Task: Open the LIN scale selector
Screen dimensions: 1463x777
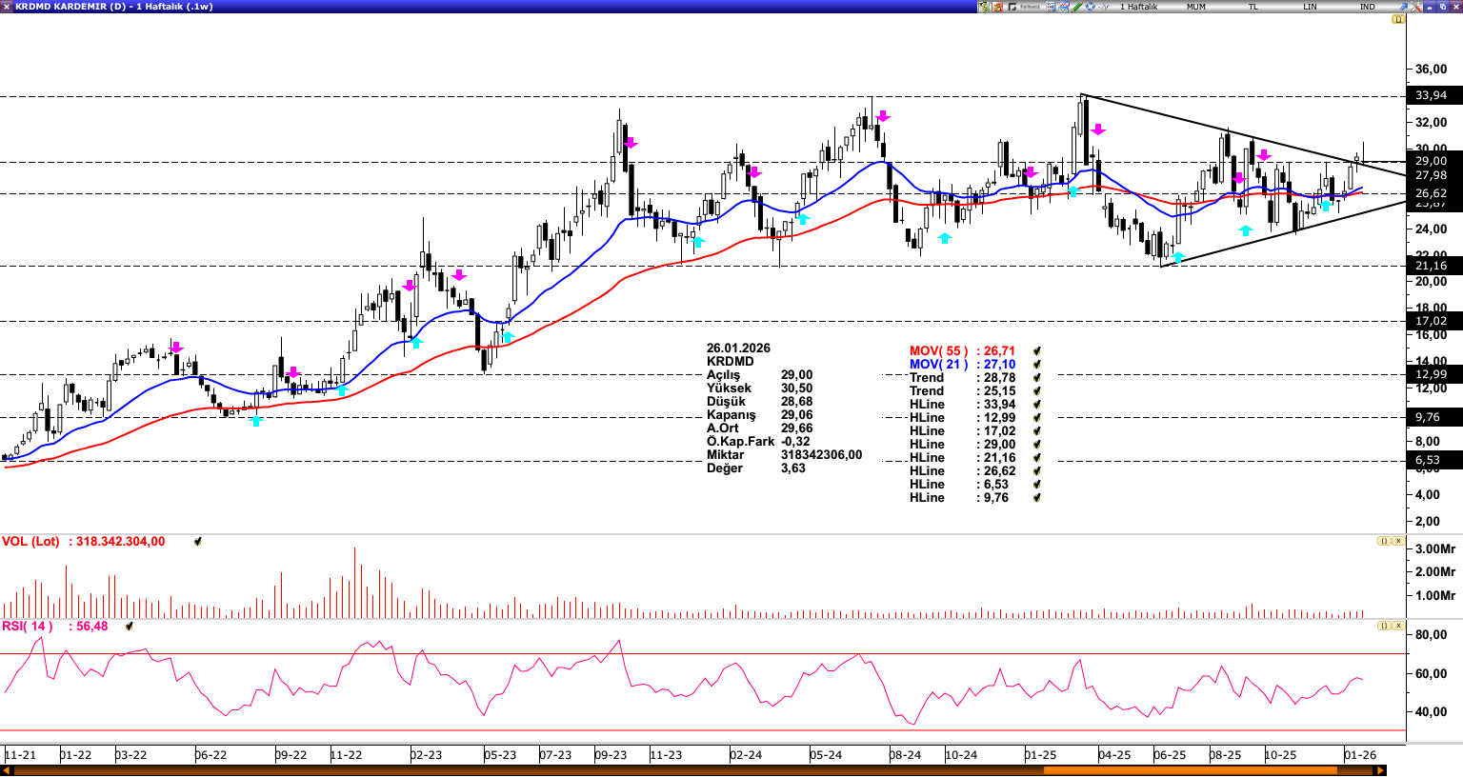Action: click(1311, 7)
